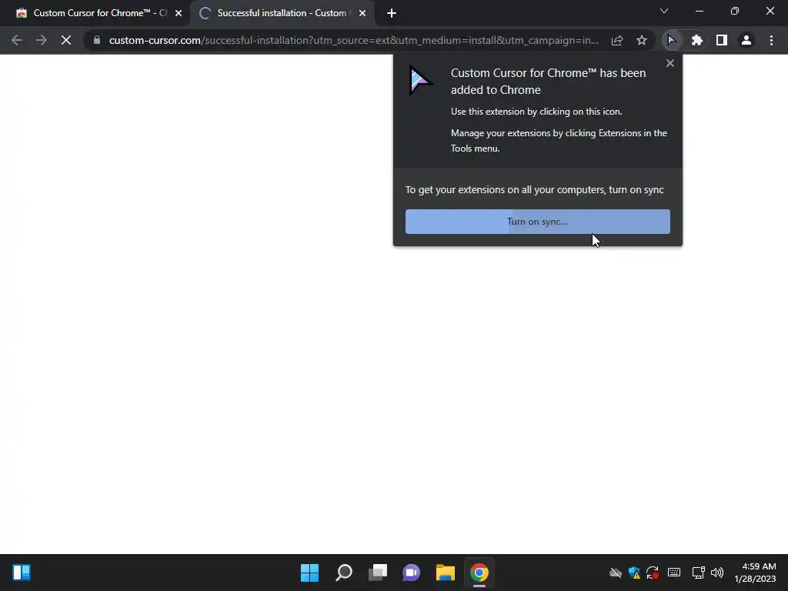Click 'Use this extension by clicking on this icon' text
Viewport: 788px width, 591px height.
click(536, 112)
